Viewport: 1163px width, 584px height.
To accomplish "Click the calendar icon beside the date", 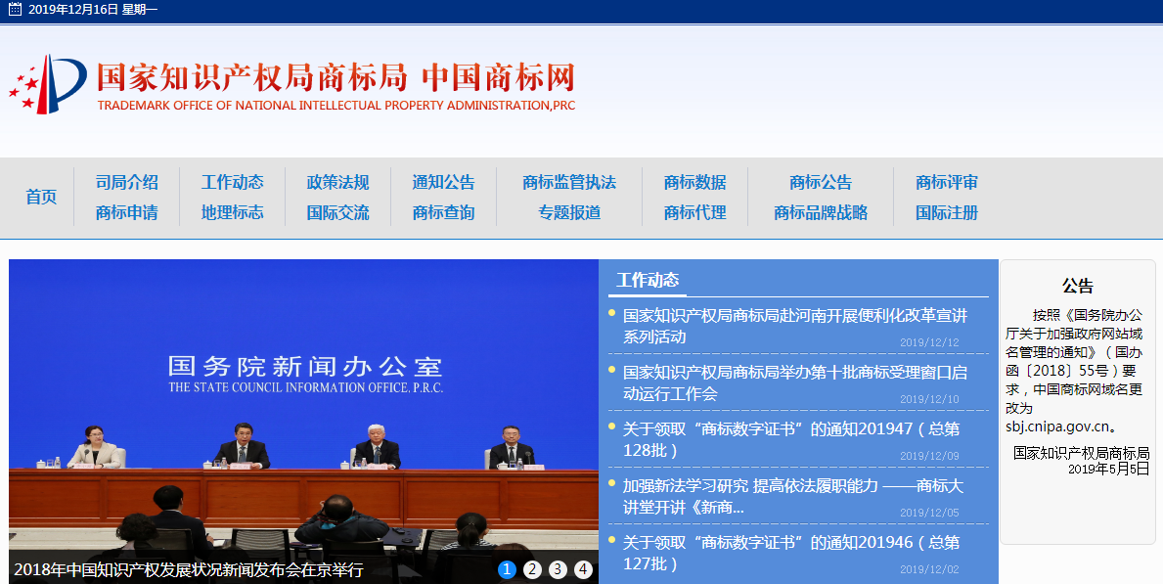I will pyautogui.click(x=15, y=10).
